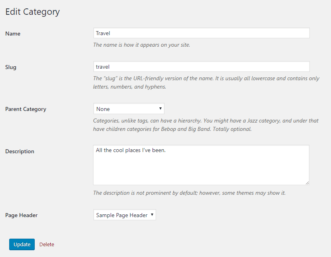Click the arrow on the Parent Category select
This screenshot has height=257, width=331.
160,109
